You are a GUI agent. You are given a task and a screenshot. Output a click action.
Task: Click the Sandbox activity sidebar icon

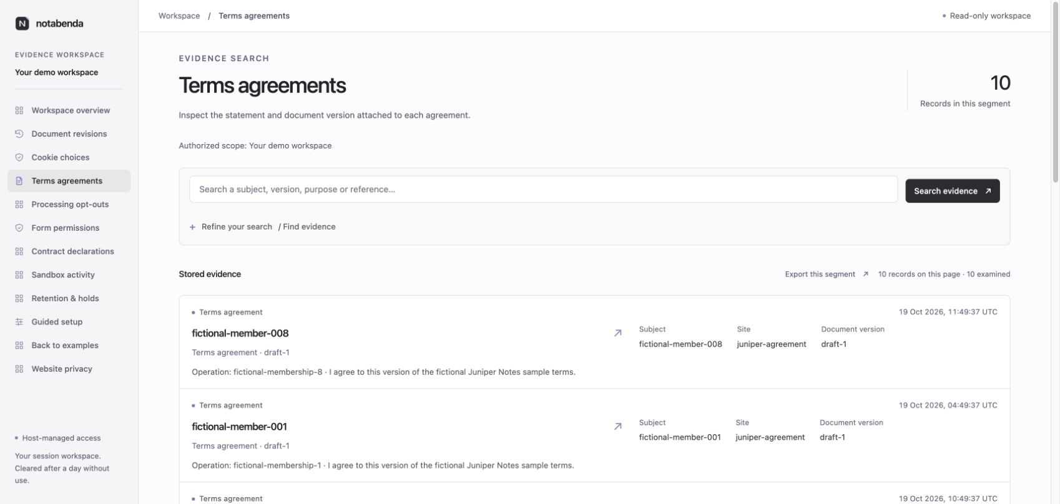pyautogui.click(x=19, y=275)
